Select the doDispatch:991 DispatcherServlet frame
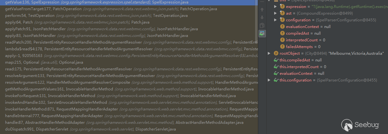The height and width of the screenshot is (134, 388). pyautogui.click(x=128, y=129)
